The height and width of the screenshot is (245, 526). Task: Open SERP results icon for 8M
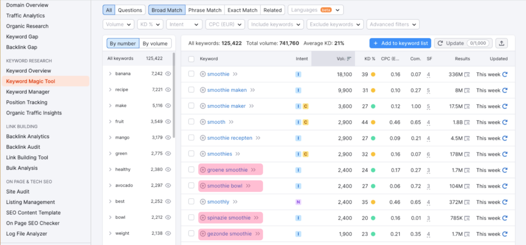click(467, 90)
